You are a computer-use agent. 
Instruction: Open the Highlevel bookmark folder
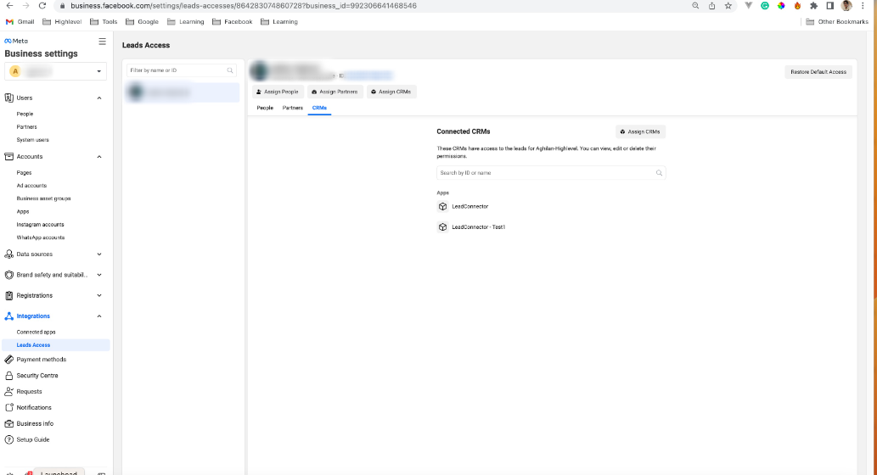click(62, 22)
